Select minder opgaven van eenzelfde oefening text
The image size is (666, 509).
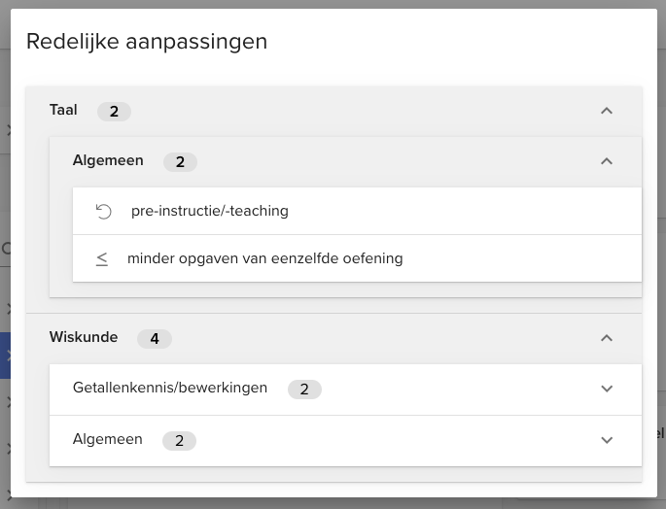click(265, 258)
